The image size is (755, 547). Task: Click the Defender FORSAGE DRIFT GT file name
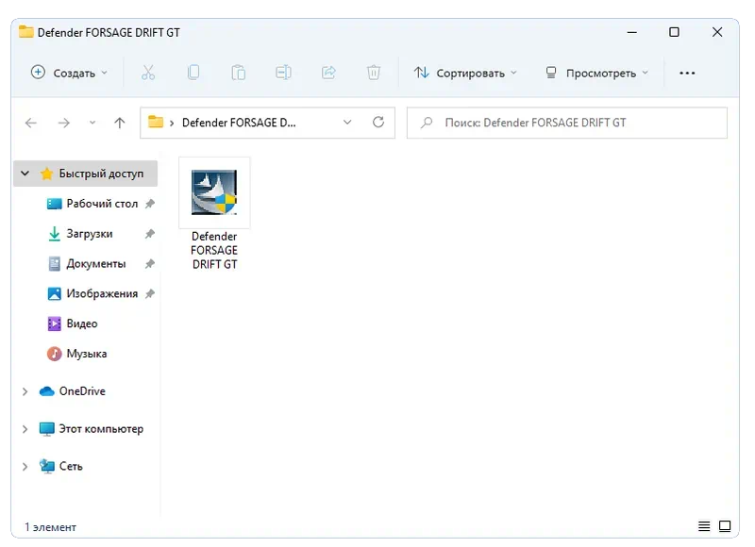tap(214, 250)
